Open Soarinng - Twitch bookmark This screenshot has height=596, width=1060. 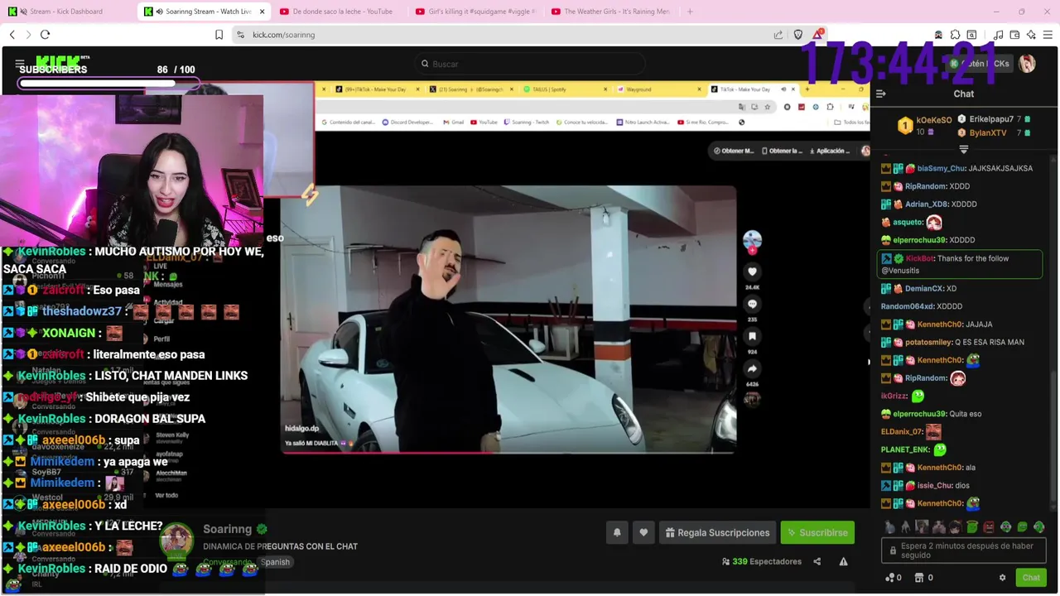[x=525, y=122]
